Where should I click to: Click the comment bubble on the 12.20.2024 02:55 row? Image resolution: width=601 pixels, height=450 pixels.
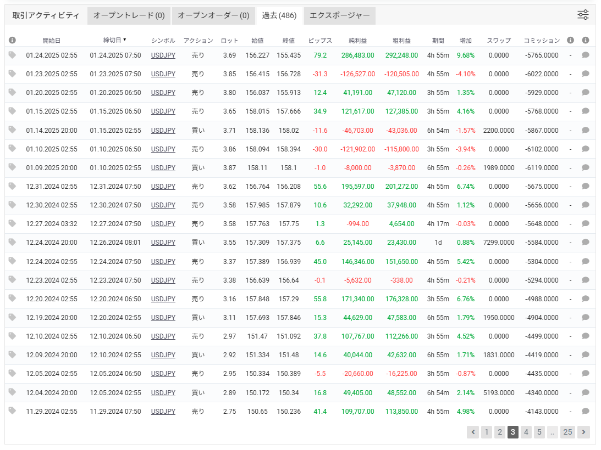coord(586,299)
